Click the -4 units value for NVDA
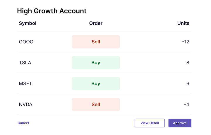211x135 pixels. tap(186, 105)
